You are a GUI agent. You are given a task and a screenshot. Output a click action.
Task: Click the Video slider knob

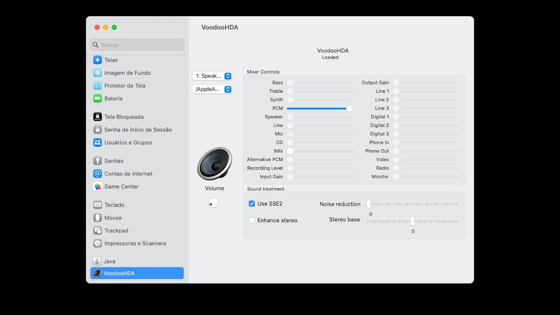pyautogui.click(x=396, y=160)
